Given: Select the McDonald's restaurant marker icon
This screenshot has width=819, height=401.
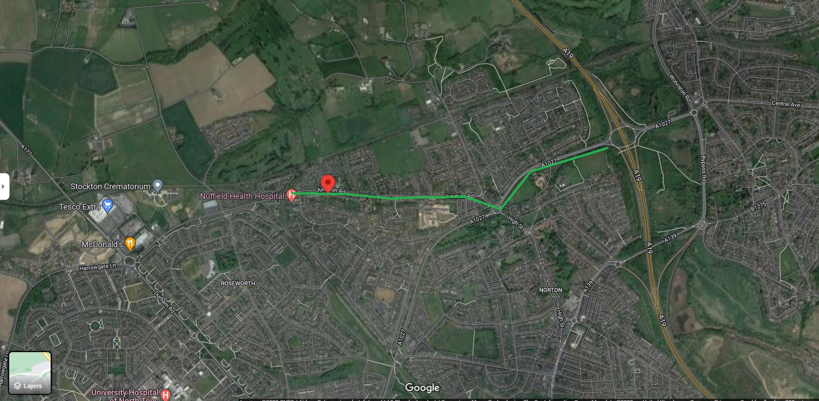Looking at the screenshot, I should coord(130,244).
